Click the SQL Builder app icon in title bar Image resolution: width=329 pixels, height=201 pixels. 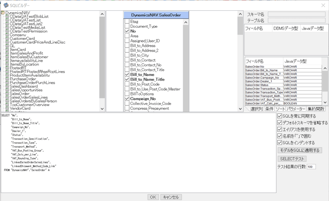coord(6,5)
